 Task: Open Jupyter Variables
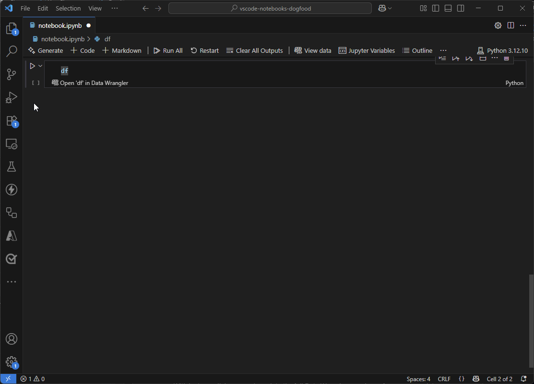367,51
